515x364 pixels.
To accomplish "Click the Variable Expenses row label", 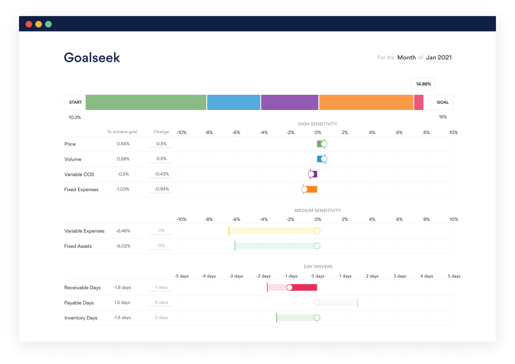I will pos(84,231).
